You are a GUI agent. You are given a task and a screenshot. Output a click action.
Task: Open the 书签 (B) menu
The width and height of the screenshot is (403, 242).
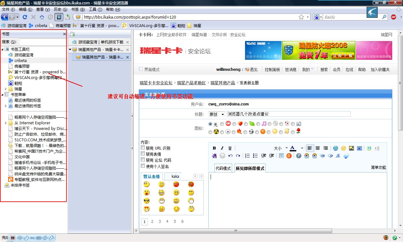(x=78, y=9)
